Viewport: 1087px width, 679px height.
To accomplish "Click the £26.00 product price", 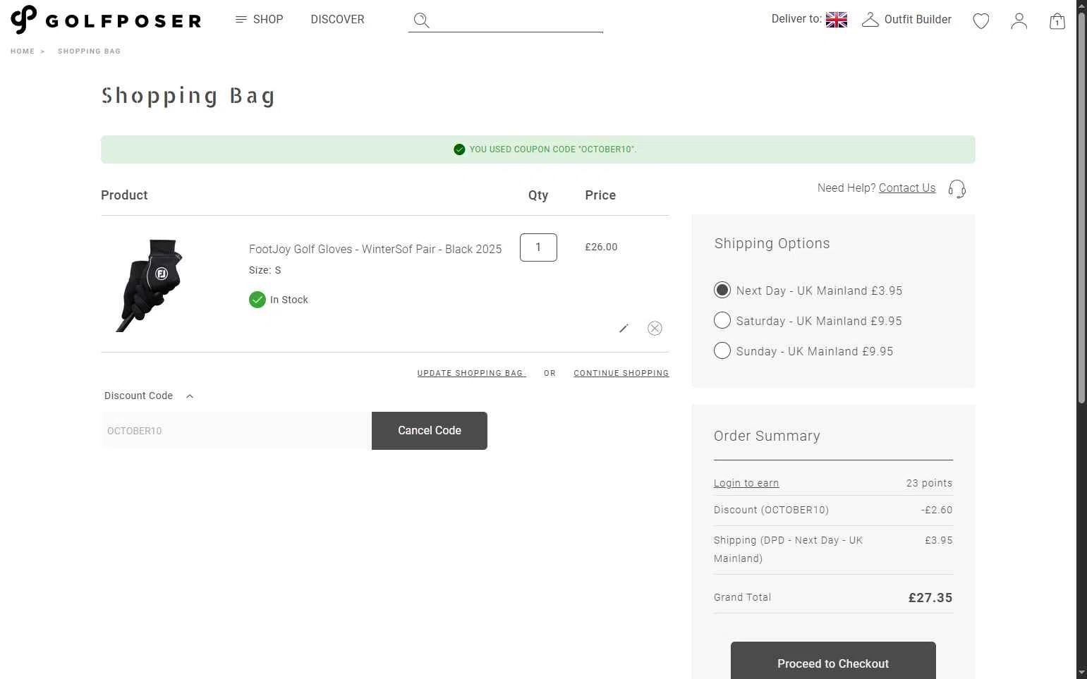I will [601, 247].
